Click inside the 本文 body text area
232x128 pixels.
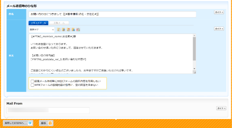(x=111, y=54)
